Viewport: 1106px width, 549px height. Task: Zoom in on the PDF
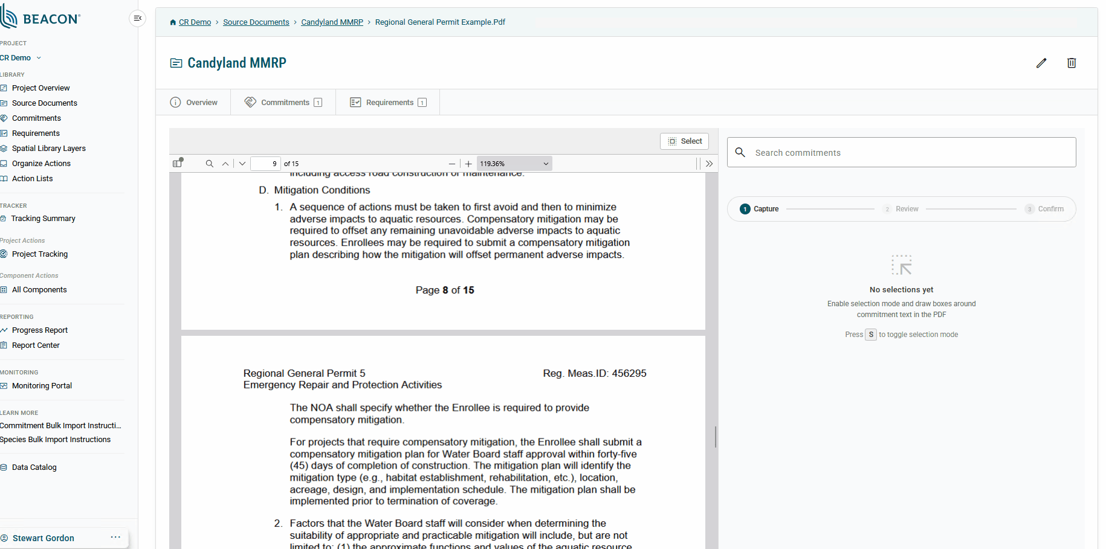468,164
